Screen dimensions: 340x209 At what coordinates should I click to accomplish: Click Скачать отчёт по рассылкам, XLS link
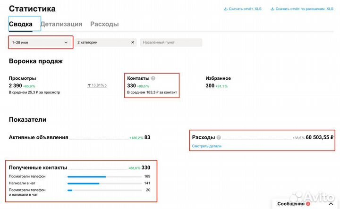pos(304,9)
